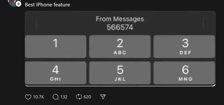Open replies via the comment bubble icon
This screenshot has height=105, width=224.
[x=55, y=97]
